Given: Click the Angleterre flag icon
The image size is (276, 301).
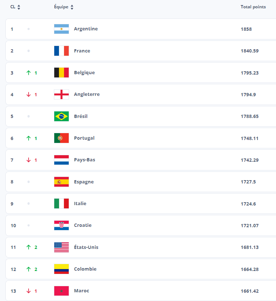Looking at the screenshot, I should tap(61, 94).
